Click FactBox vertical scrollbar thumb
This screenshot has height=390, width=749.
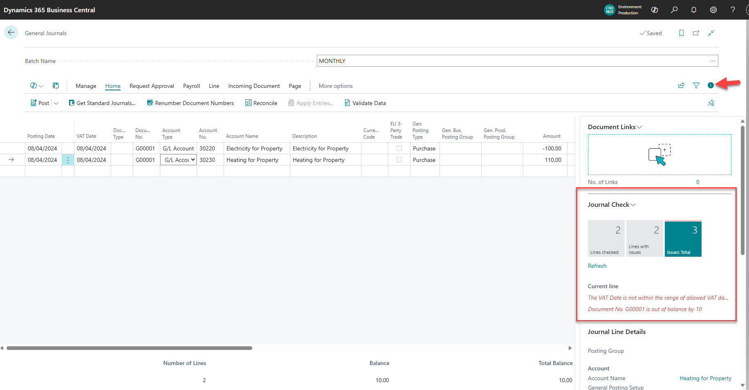point(742,191)
